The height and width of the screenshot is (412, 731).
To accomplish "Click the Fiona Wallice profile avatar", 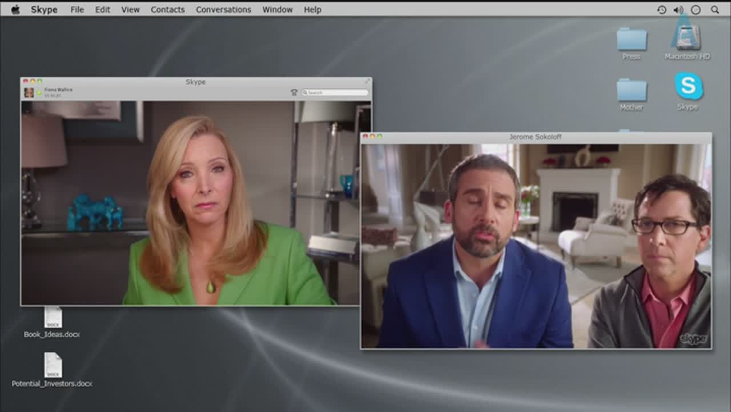I will (x=29, y=92).
